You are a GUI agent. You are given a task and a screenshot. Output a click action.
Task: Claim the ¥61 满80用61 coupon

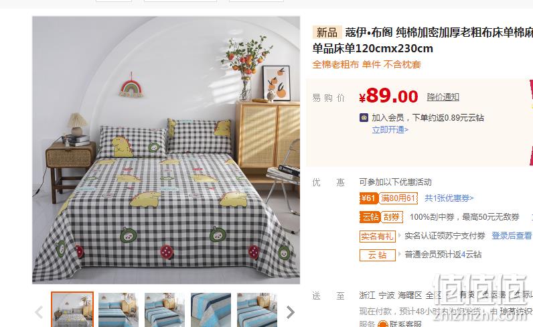(x=388, y=198)
